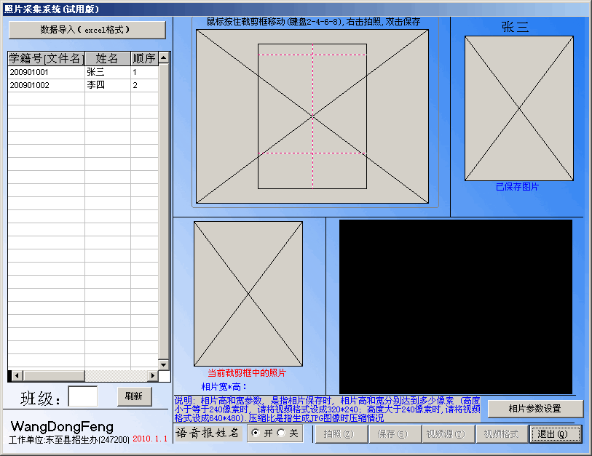Select the saved photo preview under 张三

click(x=519, y=109)
